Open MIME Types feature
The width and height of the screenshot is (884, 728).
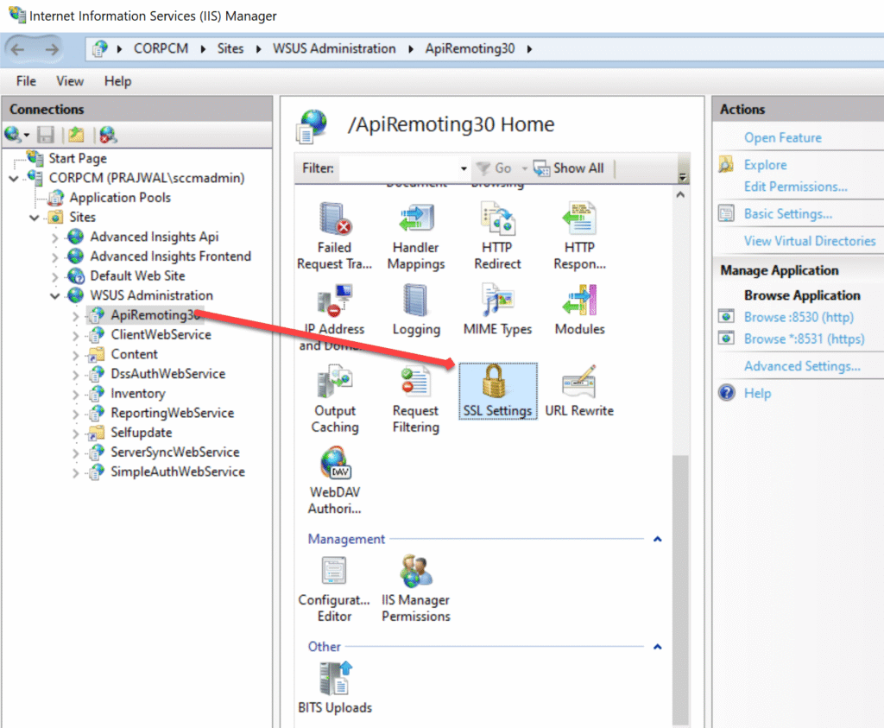[x=497, y=310]
